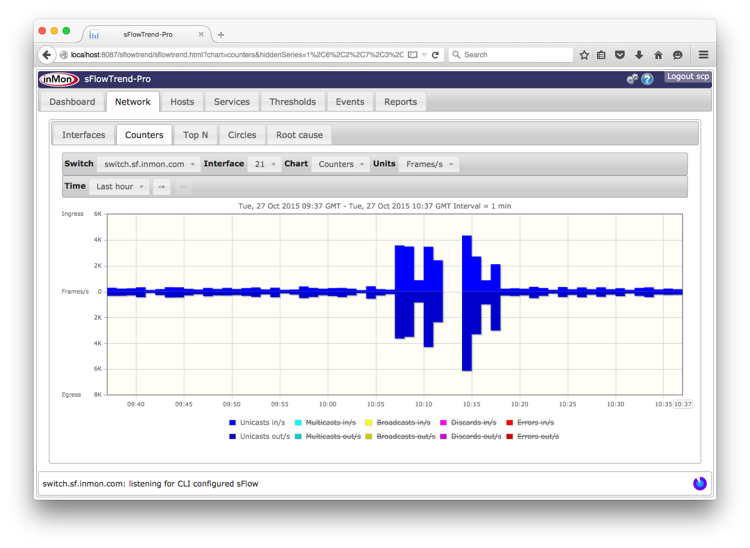
Task: Open the downloads arrow icon
Action: click(639, 55)
